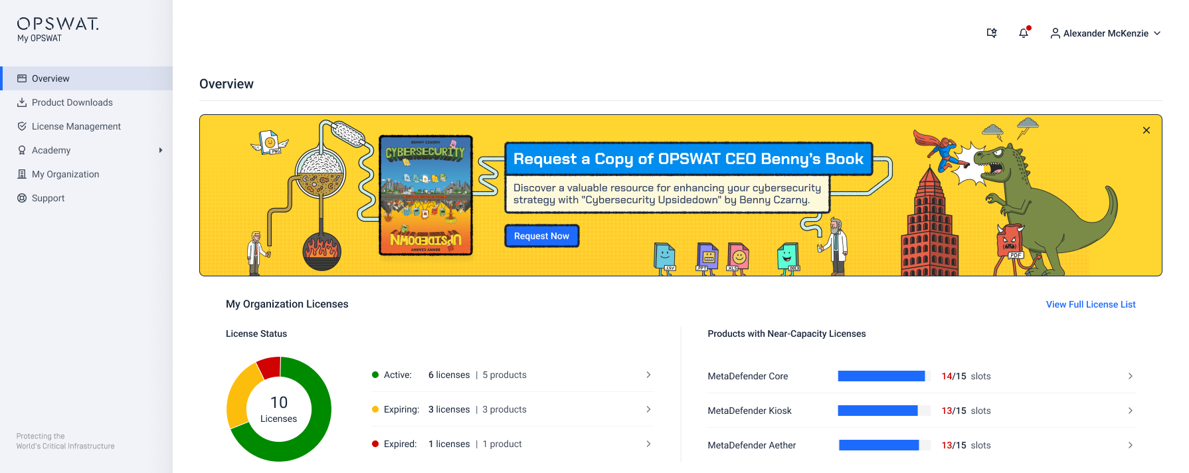Open MetaDefender Core row chevron

[1130, 376]
